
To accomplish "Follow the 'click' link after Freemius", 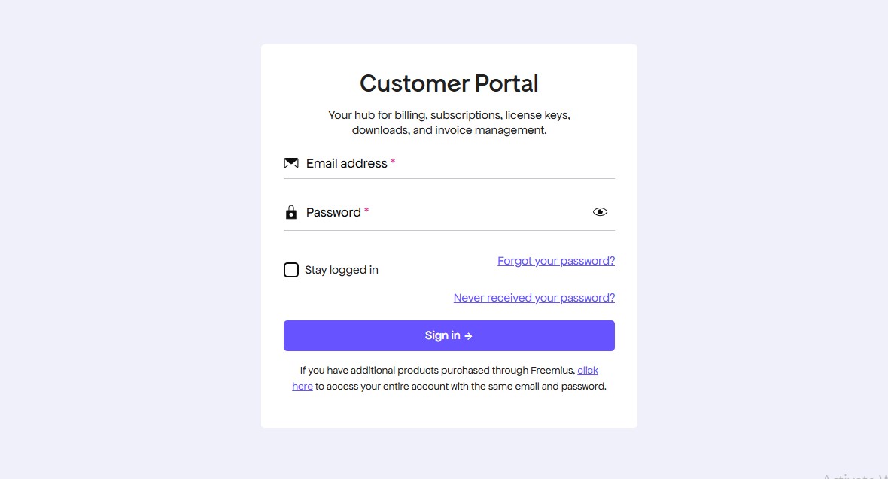I will coord(588,371).
